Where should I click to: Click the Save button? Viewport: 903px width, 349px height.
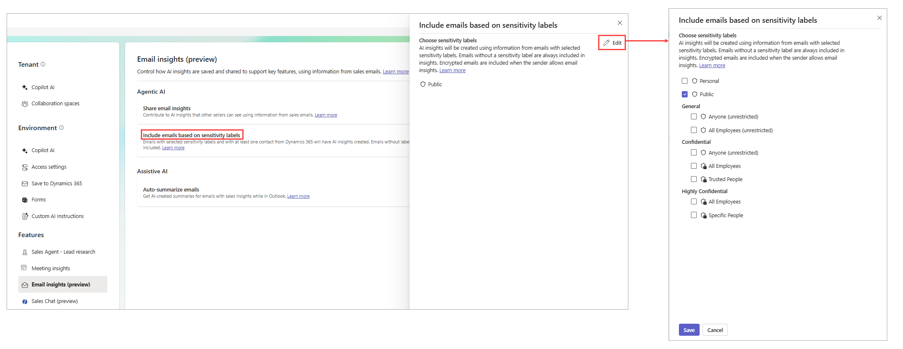(689, 330)
